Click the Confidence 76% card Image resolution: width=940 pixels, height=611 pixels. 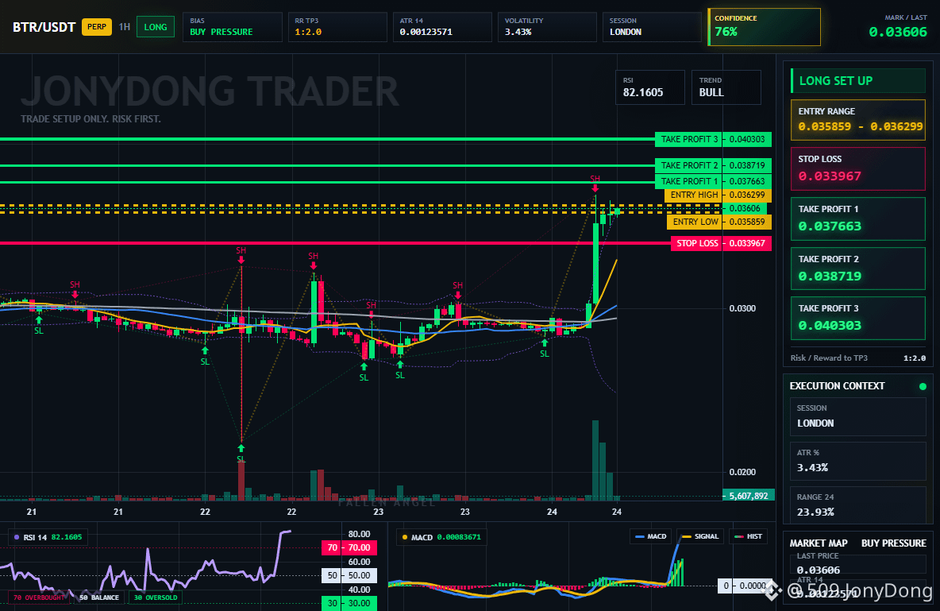tap(764, 27)
